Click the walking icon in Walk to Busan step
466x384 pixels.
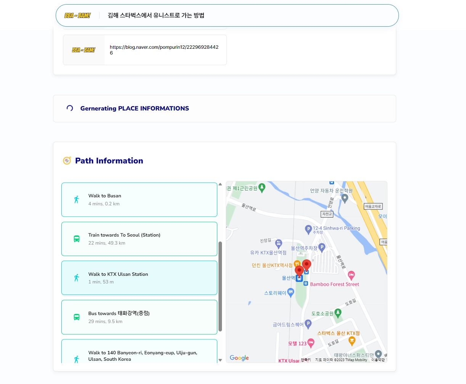coord(77,200)
